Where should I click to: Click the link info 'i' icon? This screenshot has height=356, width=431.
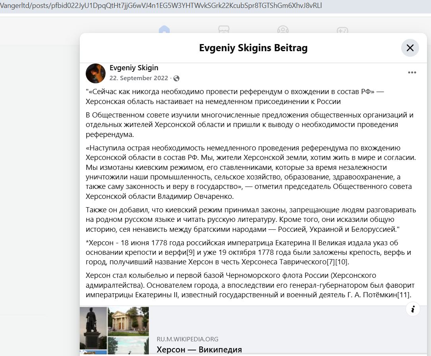click(x=413, y=309)
